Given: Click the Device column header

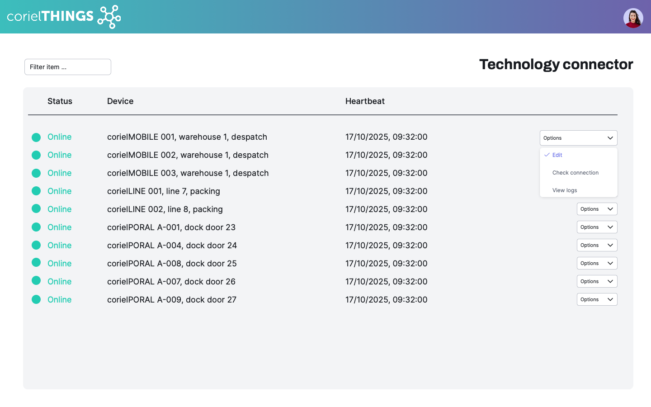Looking at the screenshot, I should [120, 101].
